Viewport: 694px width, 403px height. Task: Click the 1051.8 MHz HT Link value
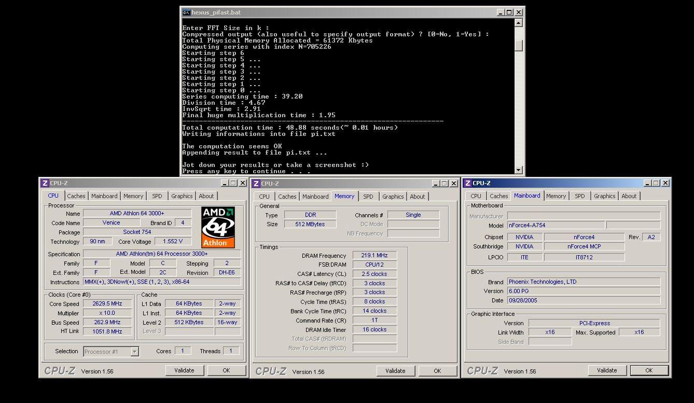coord(107,331)
